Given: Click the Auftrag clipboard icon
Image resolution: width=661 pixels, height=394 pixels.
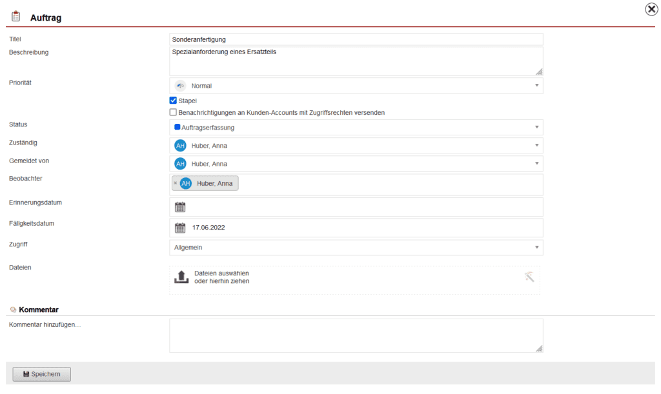Looking at the screenshot, I should (16, 15).
